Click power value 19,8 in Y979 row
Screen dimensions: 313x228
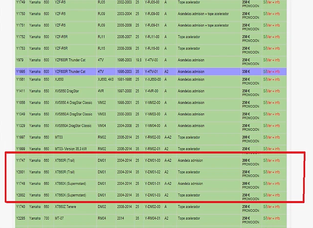click(x=138, y=60)
